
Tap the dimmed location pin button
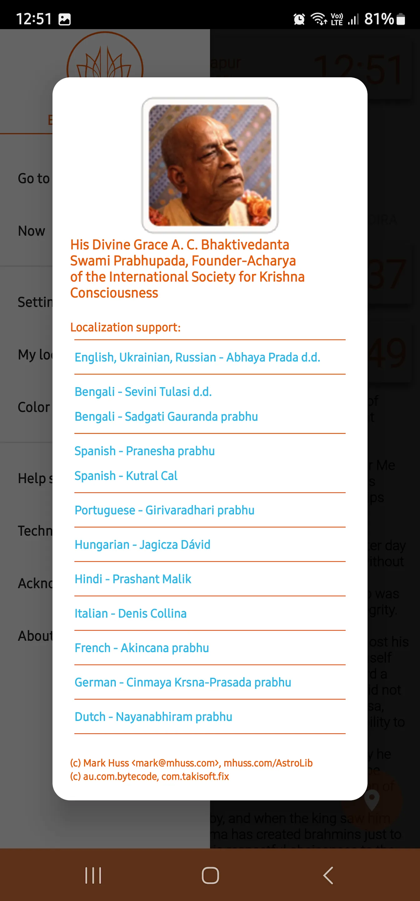[372, 800]
